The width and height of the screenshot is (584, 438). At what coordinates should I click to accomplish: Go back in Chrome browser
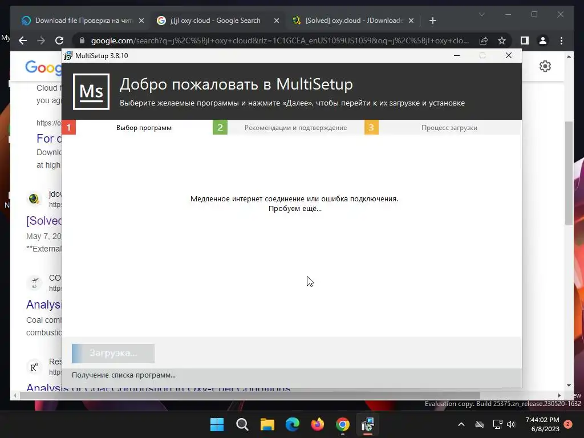point(23,40)
